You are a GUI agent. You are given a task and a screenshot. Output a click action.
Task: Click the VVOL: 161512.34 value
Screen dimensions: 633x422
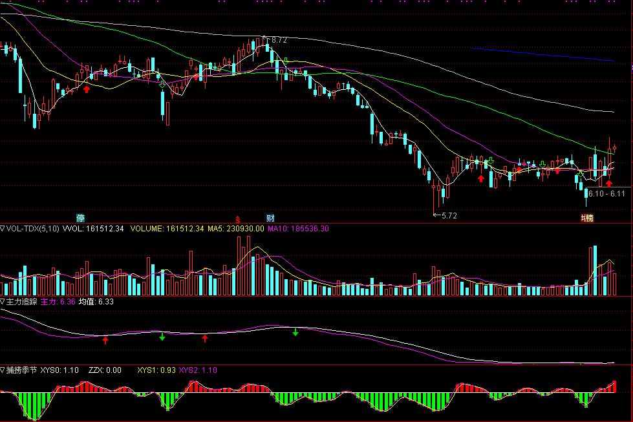[x=93, y=229]
